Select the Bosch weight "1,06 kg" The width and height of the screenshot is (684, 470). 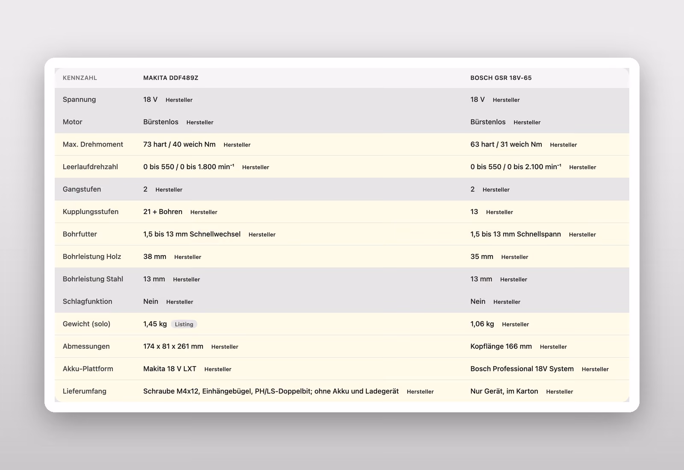[482, 324]
